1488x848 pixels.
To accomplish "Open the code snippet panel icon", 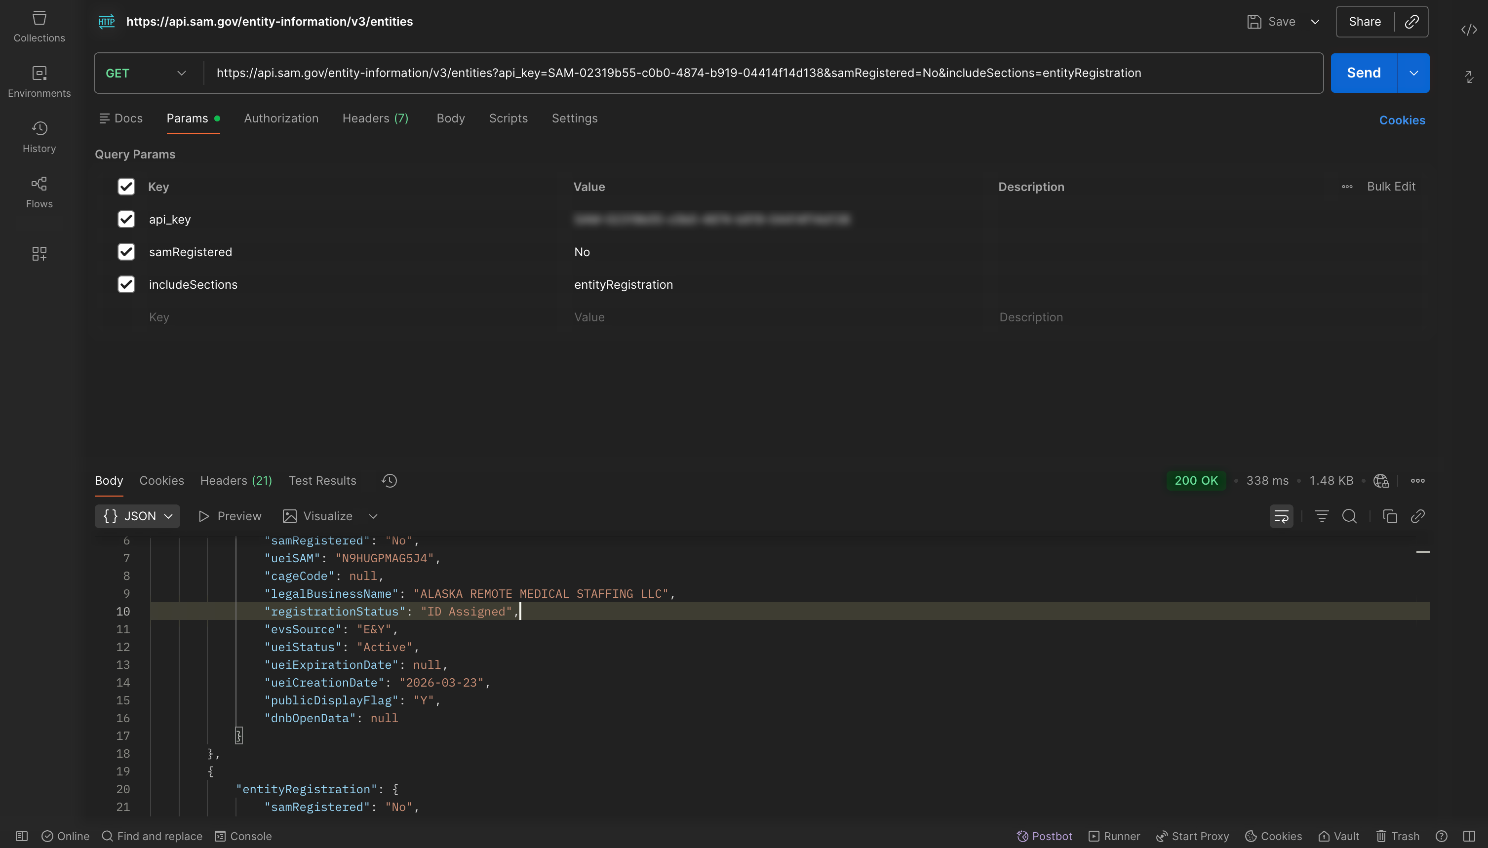I will (1469, 30).
